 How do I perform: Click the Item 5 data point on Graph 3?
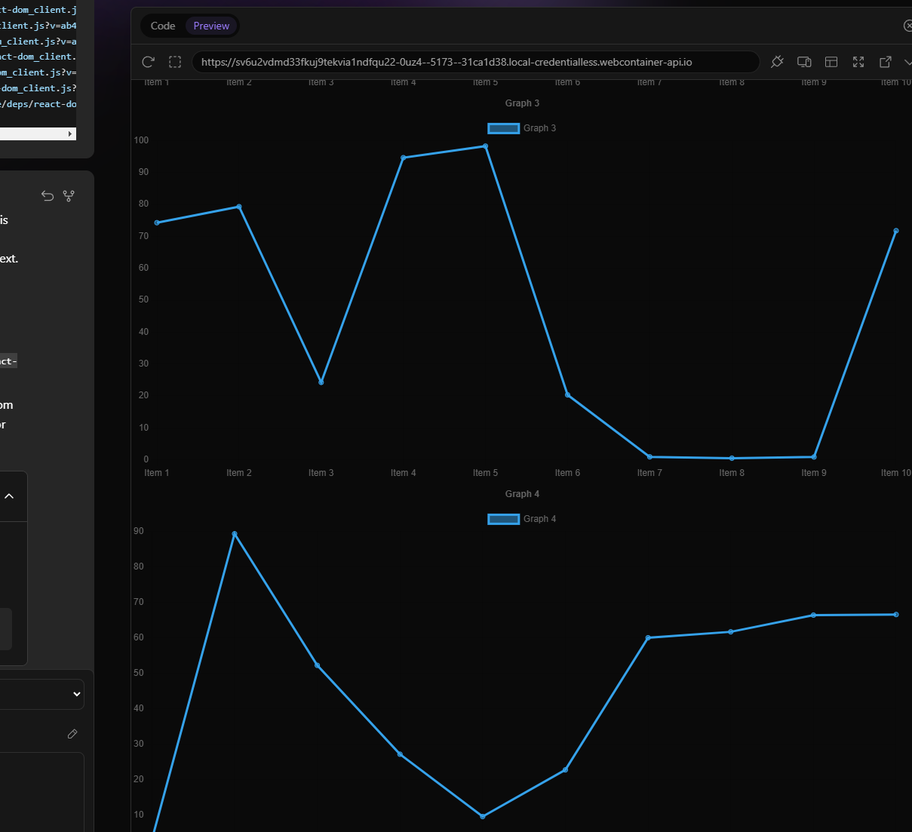click(x=485, y=146)
